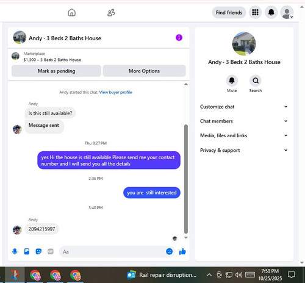Mute the conversation with bell icon

point(232,81)
